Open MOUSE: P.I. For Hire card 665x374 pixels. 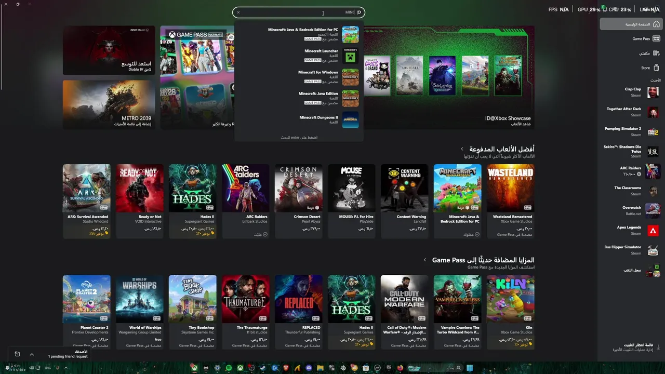[x=351, y=201]
